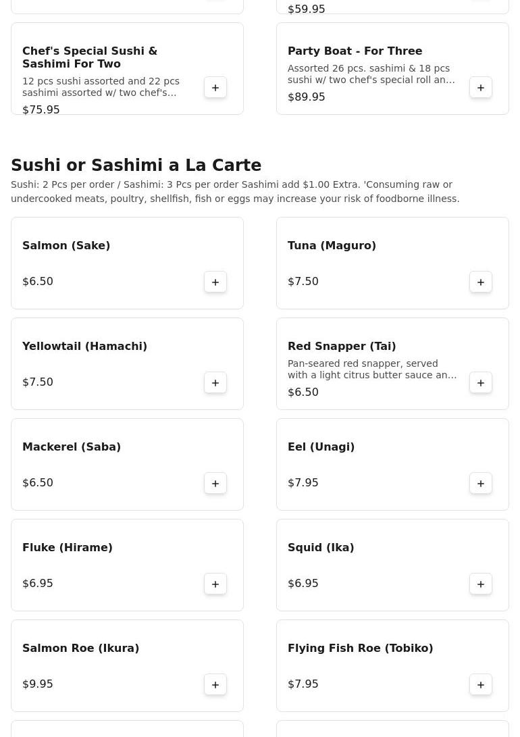Add Red Snapper (Tai) to order

point(481,383)
